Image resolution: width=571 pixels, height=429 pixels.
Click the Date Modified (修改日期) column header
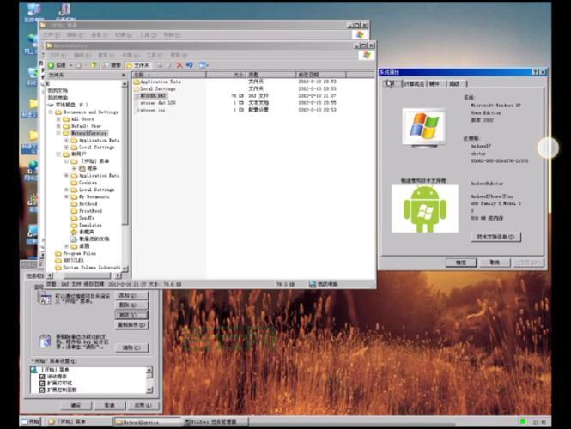point(321,75)
